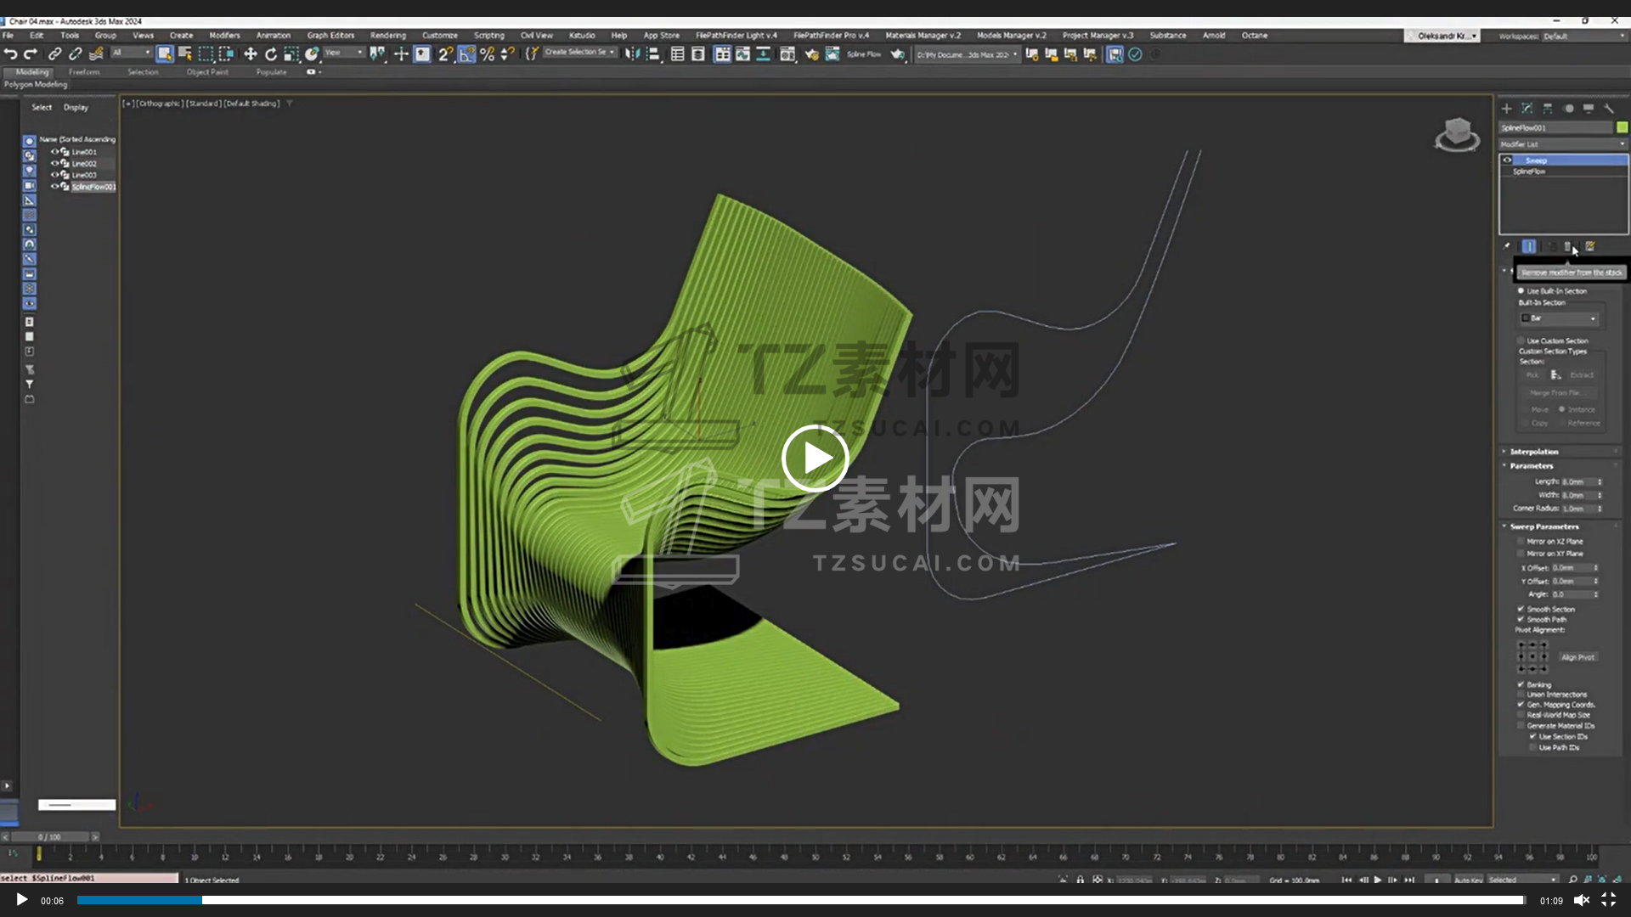Image resolution: width=1631 pixels, height=917 pixels.
Task: Click the Pin Stack icon
Action: pyautogui.click(x=1508, y=246)
